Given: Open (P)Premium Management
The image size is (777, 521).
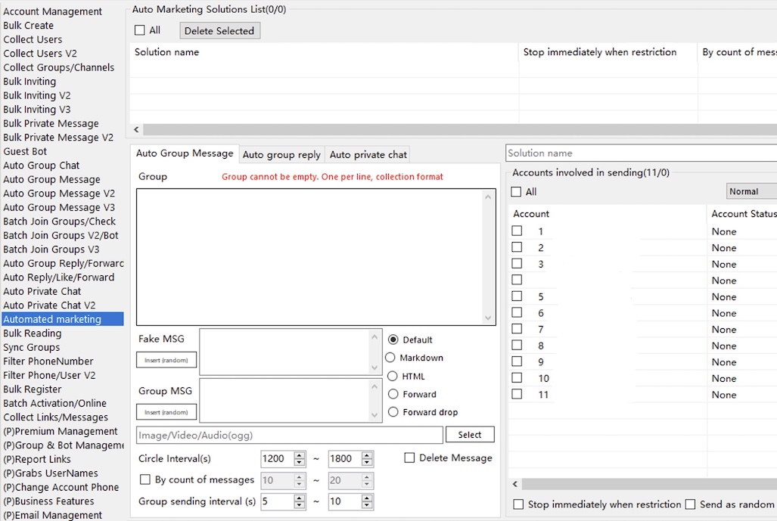Looking at the screenshot, I should [61, 431].
